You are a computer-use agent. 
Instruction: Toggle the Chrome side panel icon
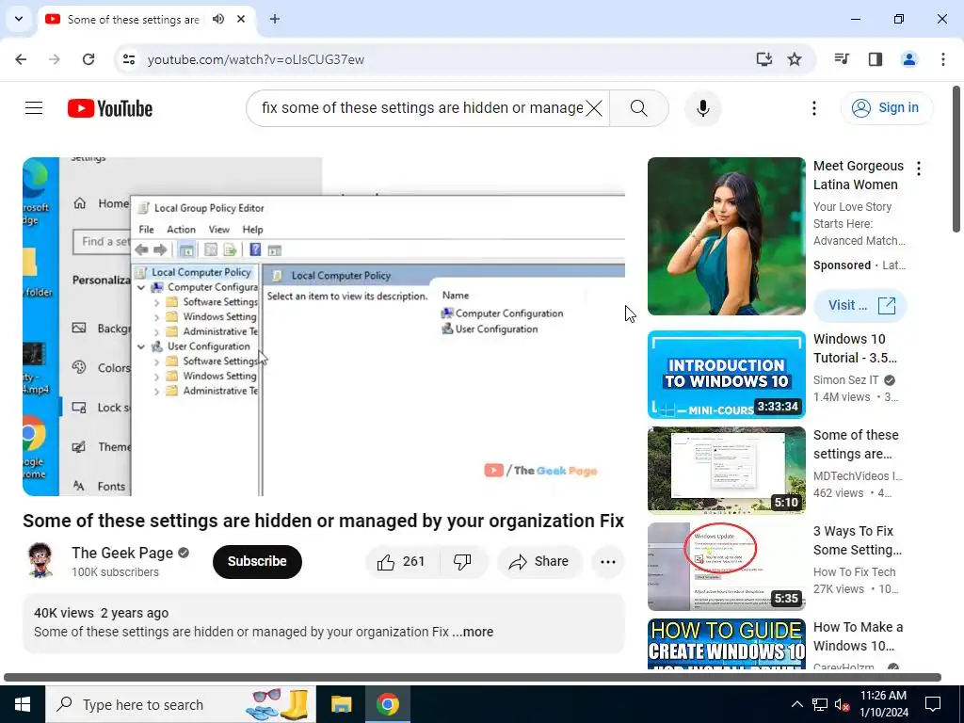876,59
